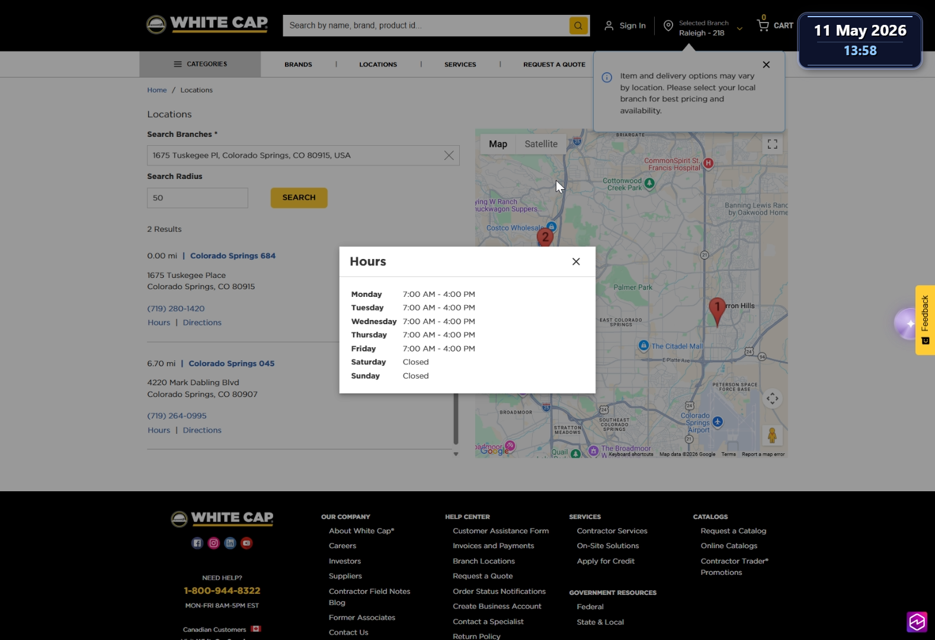Go to Home breadcrumb link

click(157, 90)
